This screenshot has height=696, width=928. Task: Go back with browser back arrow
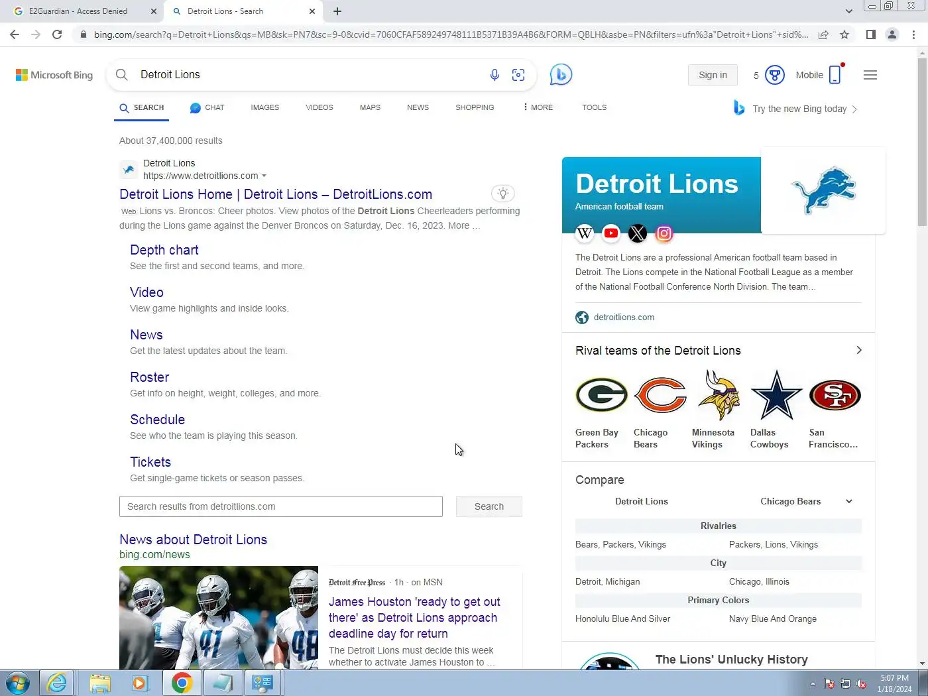[x=15, y=34]
